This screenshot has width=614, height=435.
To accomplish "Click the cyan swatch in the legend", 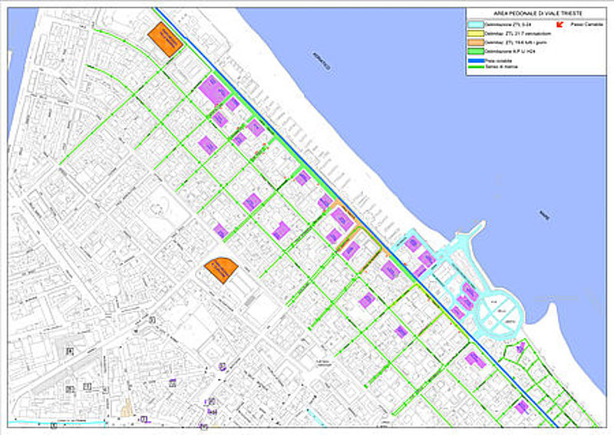I will 476,25.
